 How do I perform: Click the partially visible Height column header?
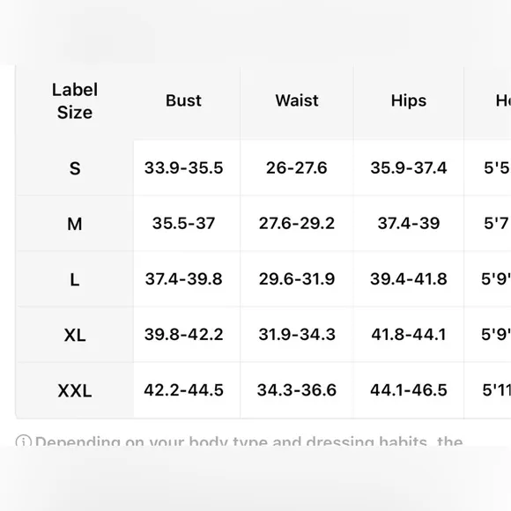click(503, 100)
